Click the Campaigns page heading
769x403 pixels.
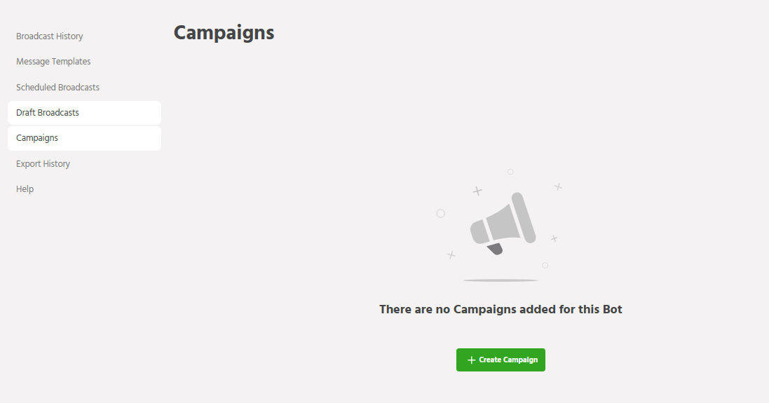tap(224, 33)
